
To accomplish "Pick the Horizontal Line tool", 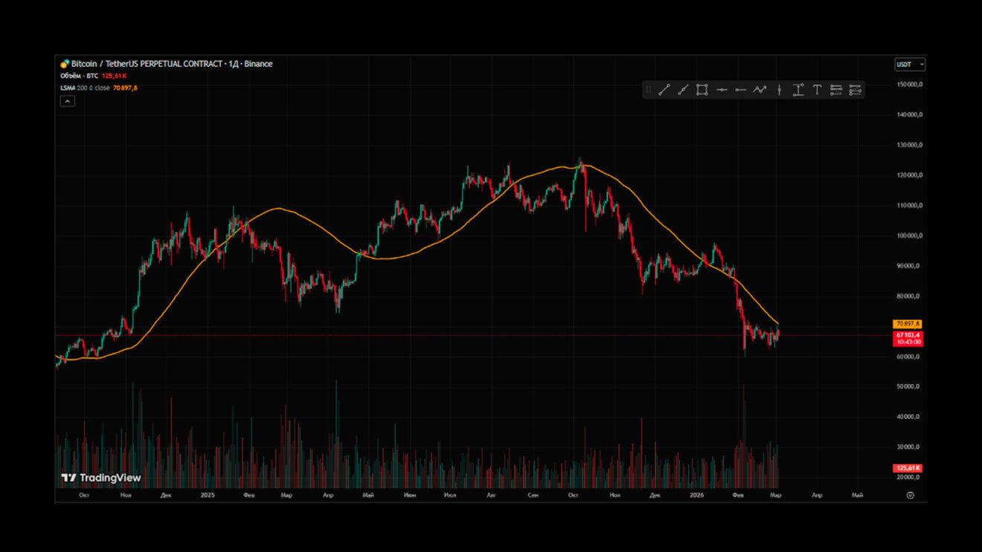I will click(722, 90).
